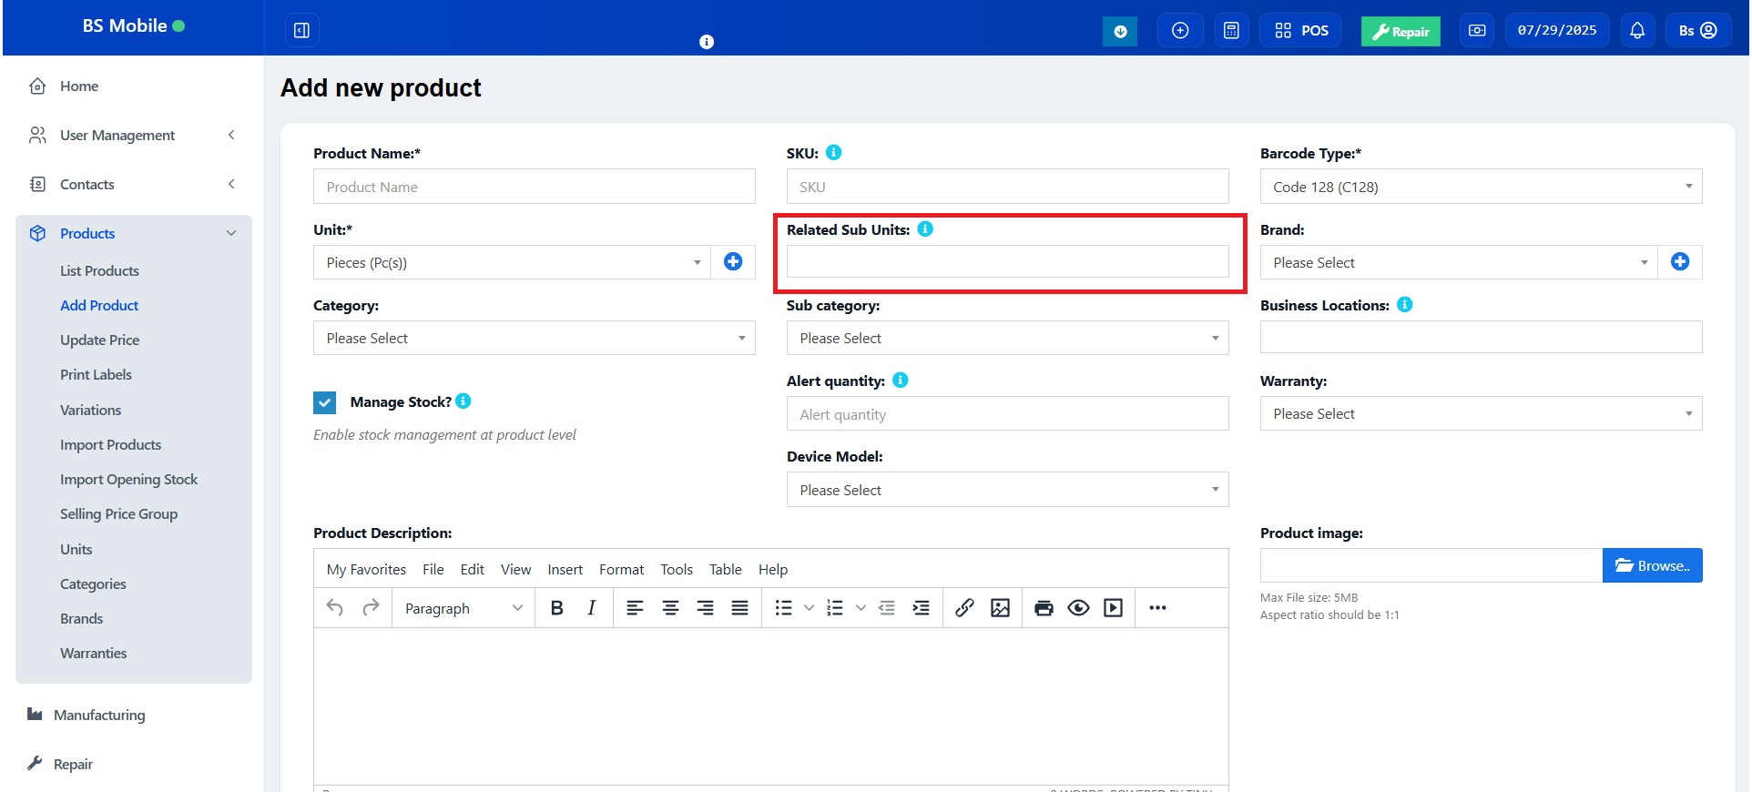The width and height of the screenshot is (1752, 792).
Task: Toggle the editor preview eye icon
Action: coord(1078,608)
